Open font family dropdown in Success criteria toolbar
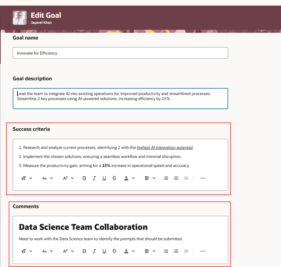The width and height of the screenshot is (281, 267). tap(48, 178)
